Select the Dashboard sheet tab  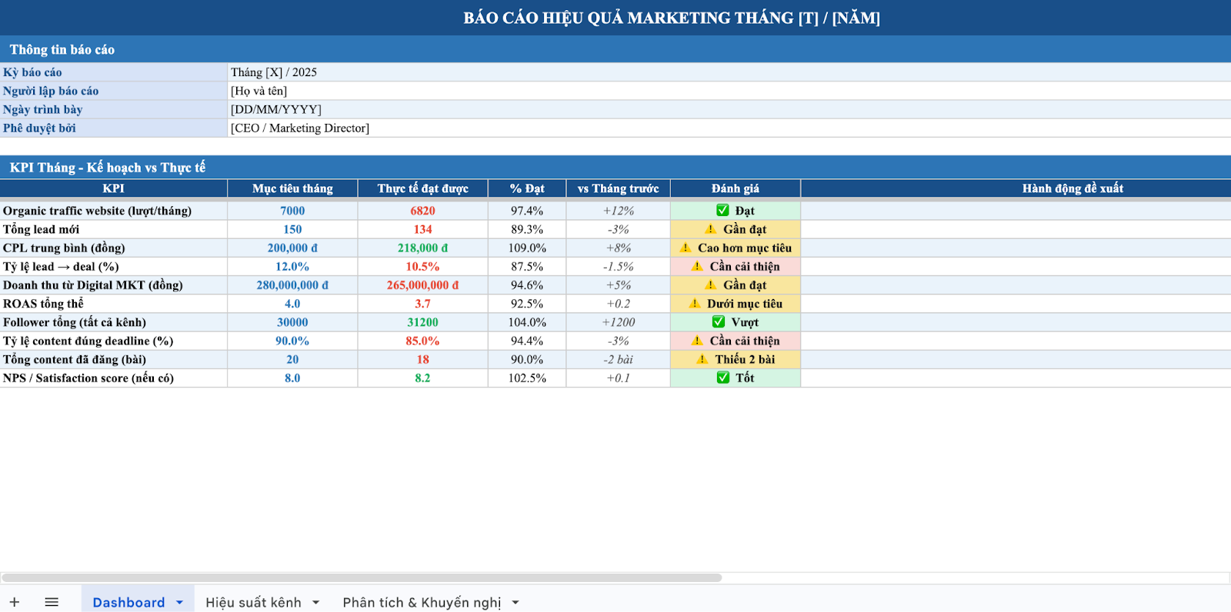tap(128, 603)
